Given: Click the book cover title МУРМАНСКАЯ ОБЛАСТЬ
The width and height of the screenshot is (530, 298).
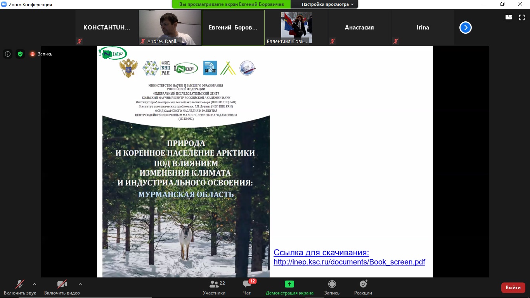Looking at the screenshot, I should pyautogui.click(x=186, y=194).
